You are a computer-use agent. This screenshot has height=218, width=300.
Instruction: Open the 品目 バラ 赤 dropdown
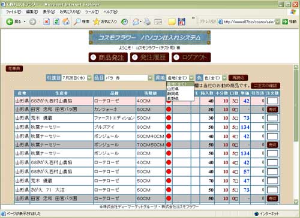click(150, 78)
